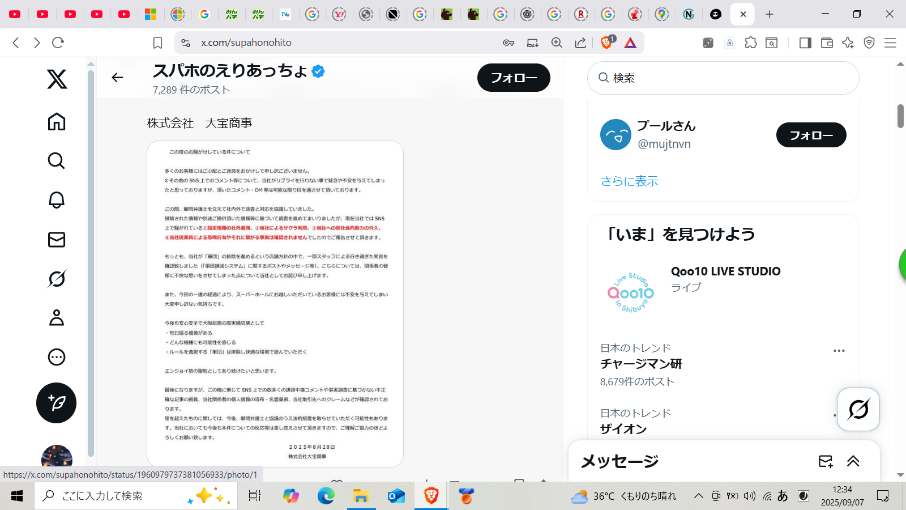Show hidden system tray icons chevron
The image size is (906, 510).
pyautogui.click(x=699, y=496)
